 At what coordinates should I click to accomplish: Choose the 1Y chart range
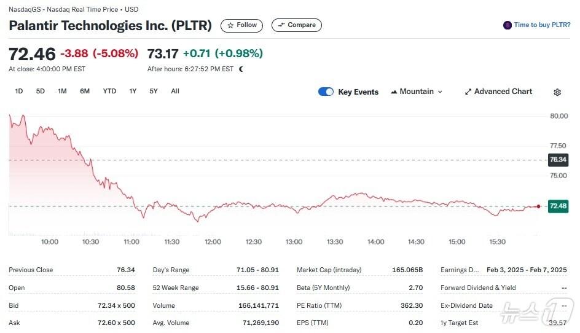(x=133, y=91)
